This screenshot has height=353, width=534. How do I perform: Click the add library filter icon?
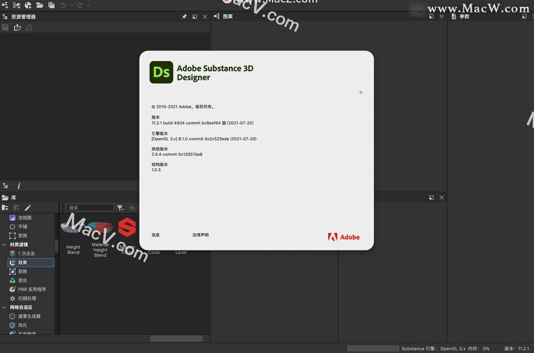pos(16,208)
